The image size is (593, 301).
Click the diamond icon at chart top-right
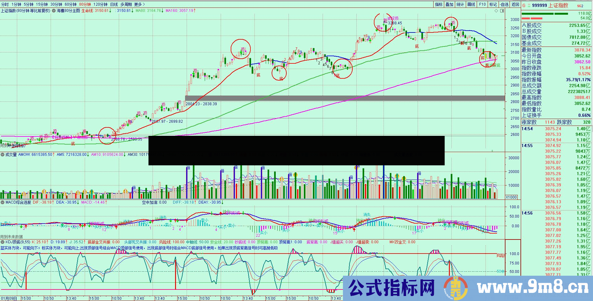[x=496, y=11]
